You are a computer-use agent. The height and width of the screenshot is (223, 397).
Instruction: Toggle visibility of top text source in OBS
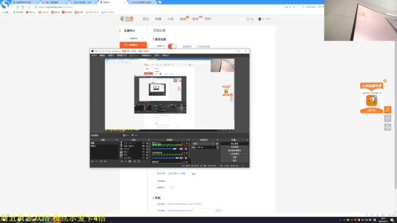coord(143,143)
